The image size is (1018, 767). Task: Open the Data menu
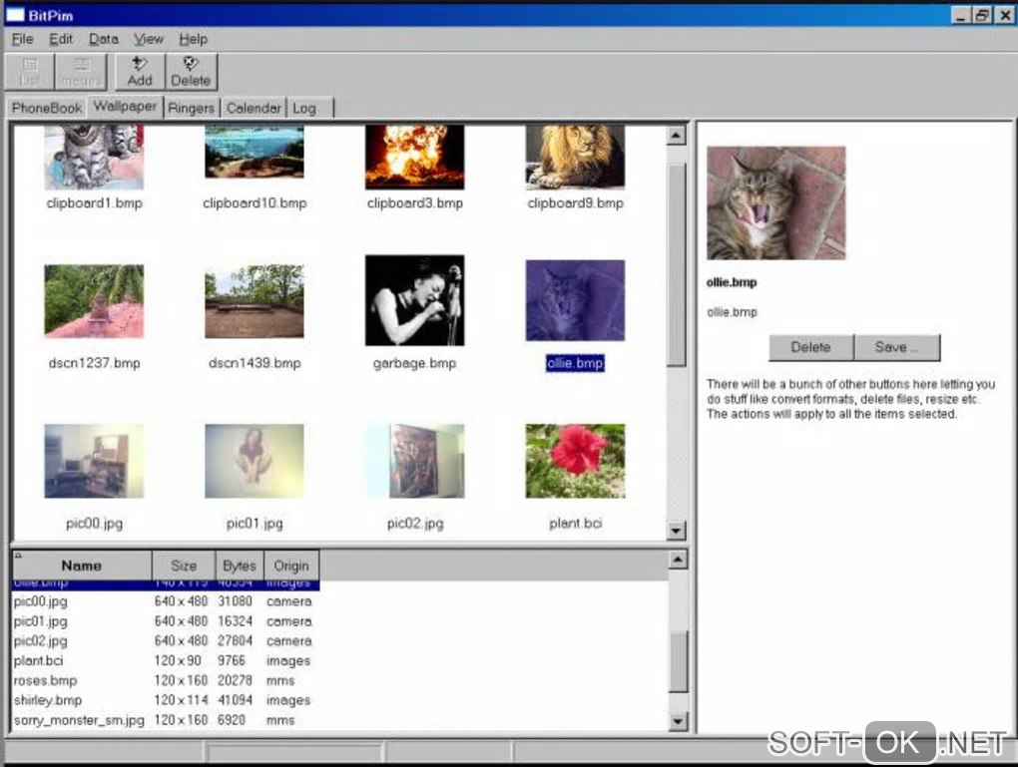[103, 39]
